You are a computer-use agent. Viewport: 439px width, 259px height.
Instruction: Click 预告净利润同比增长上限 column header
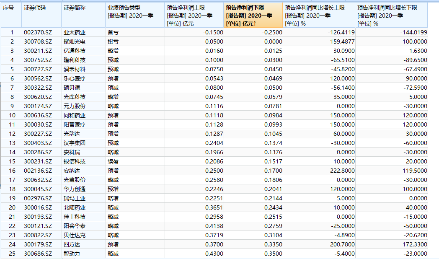(x=319, y=16)
